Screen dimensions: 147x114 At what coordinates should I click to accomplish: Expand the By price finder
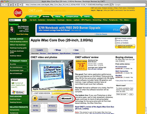pyautogui.click(x=19, y=64)
